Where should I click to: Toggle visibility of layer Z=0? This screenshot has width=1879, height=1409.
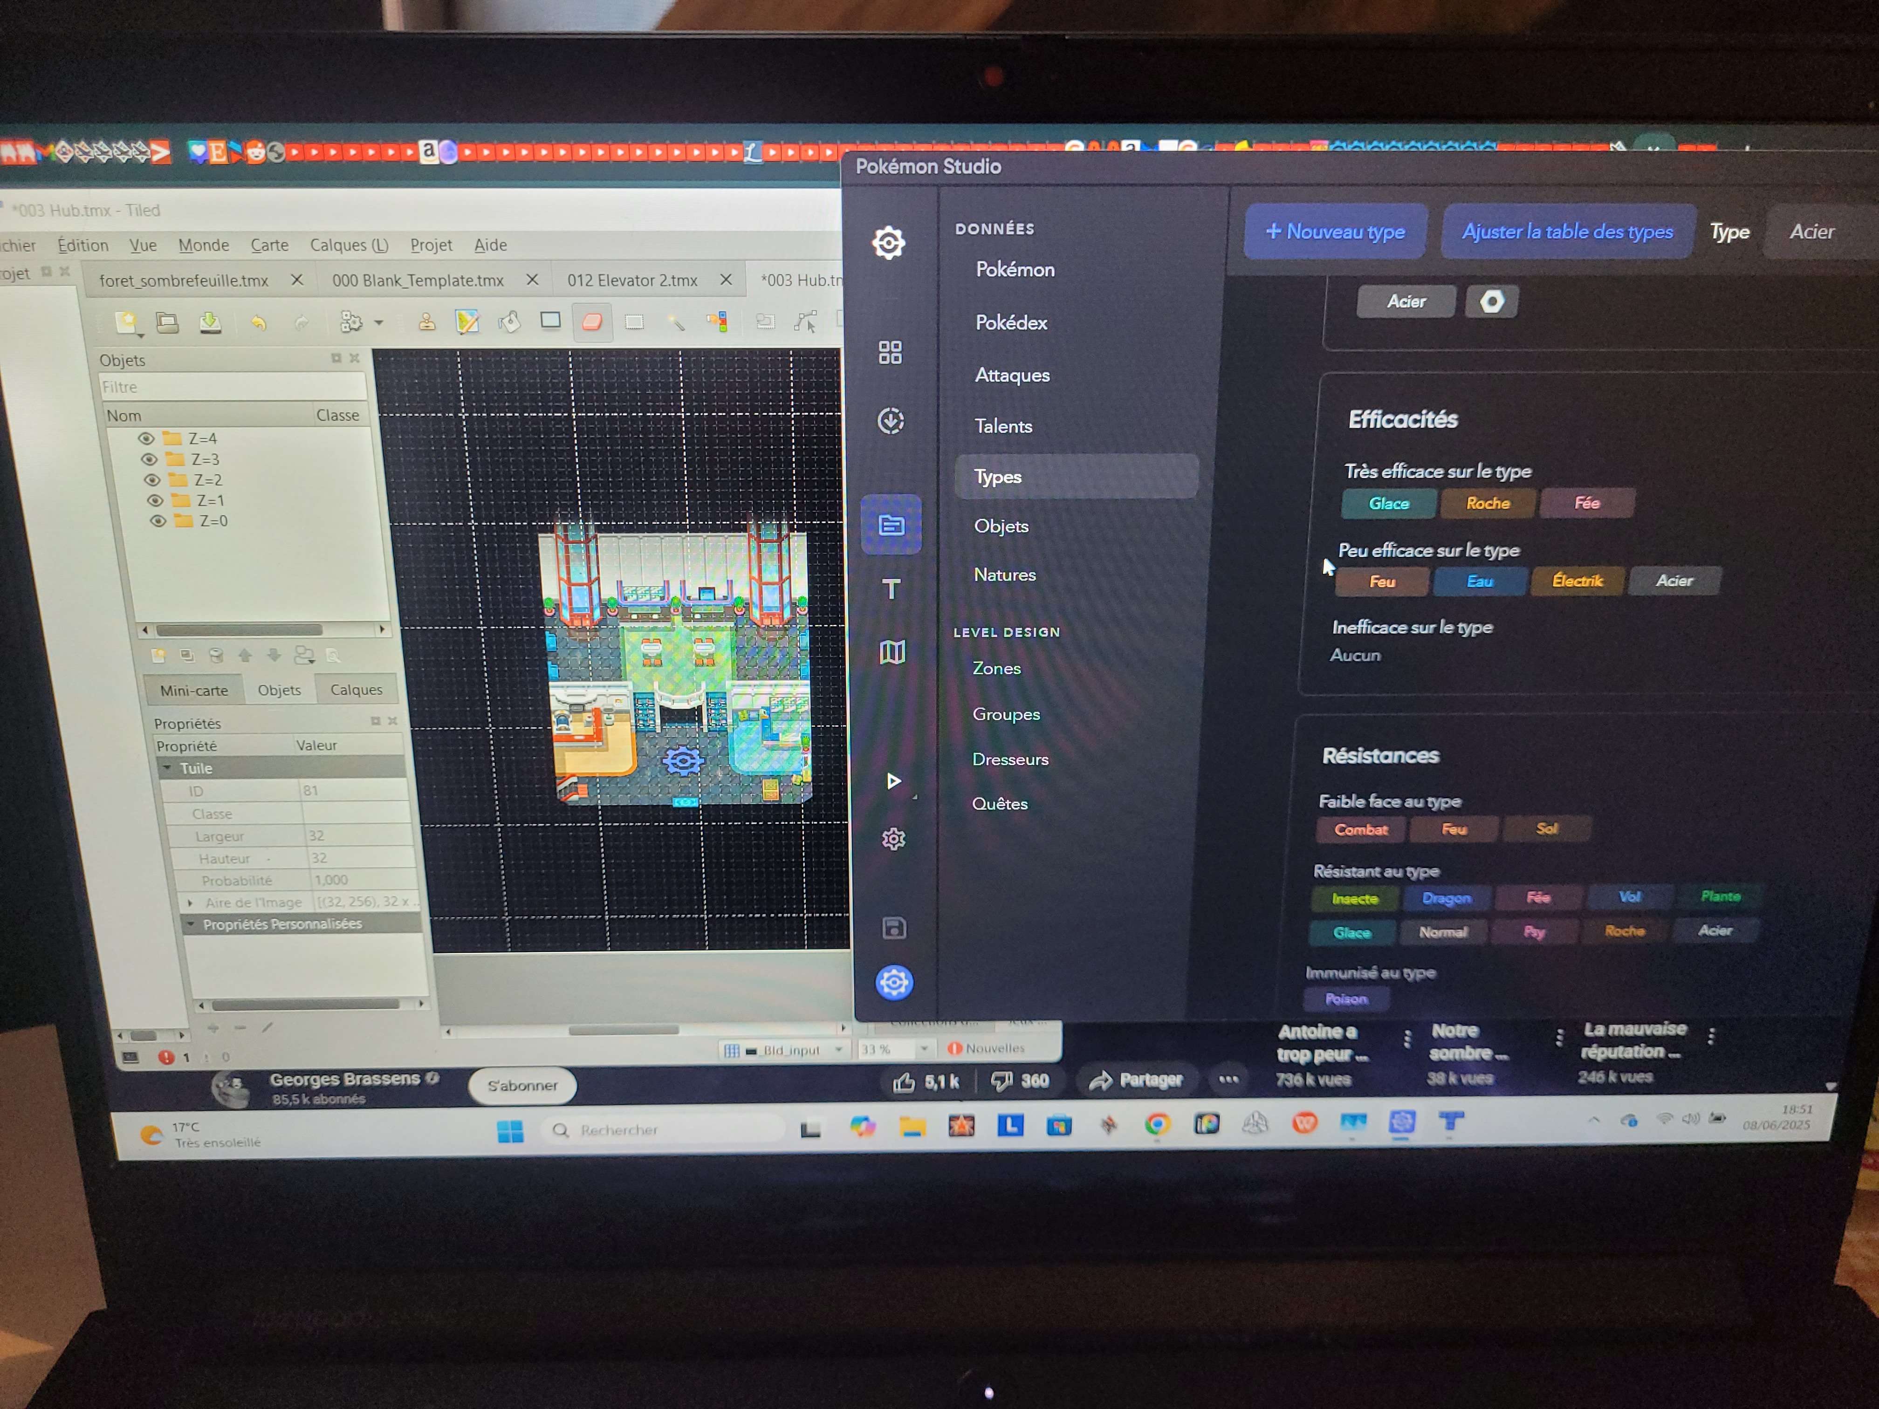click(158, 520)
